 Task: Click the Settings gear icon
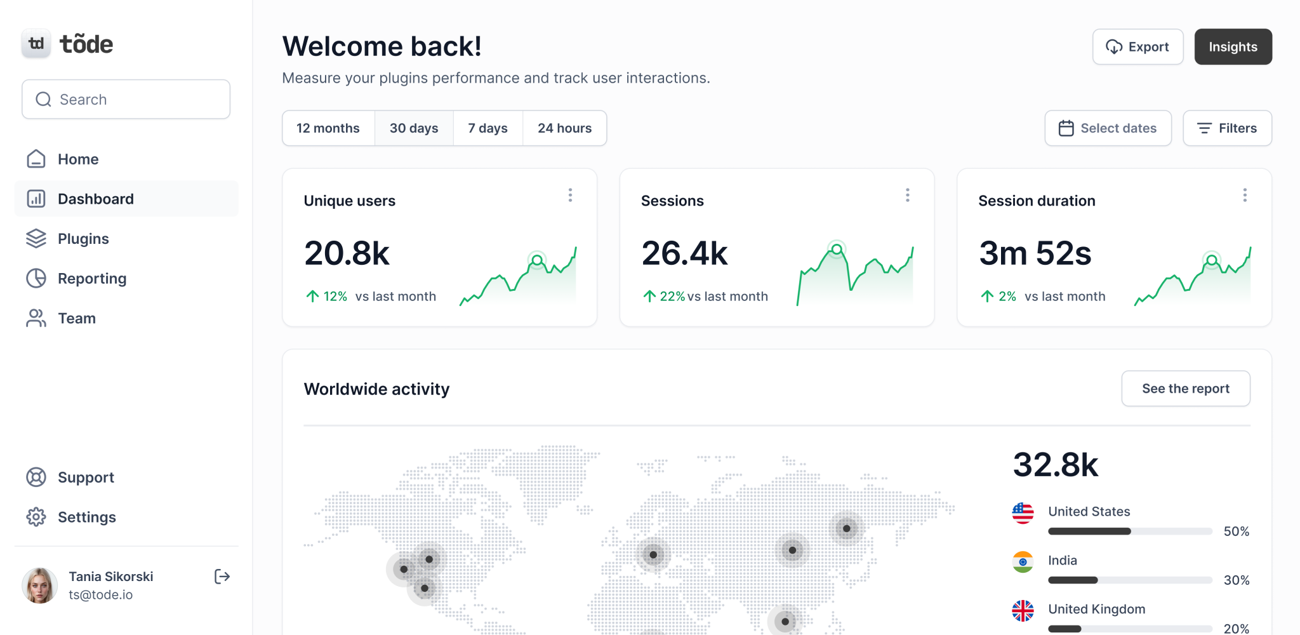[36, 517]
